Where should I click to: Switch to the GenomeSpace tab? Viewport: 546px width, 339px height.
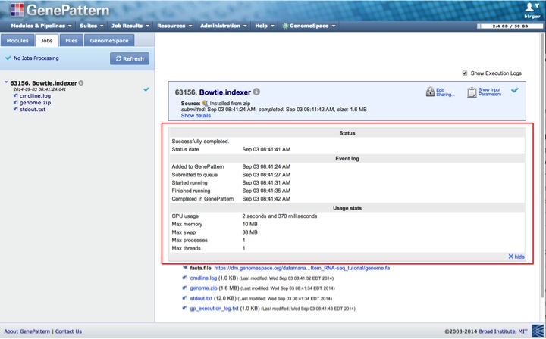[109, 40]
